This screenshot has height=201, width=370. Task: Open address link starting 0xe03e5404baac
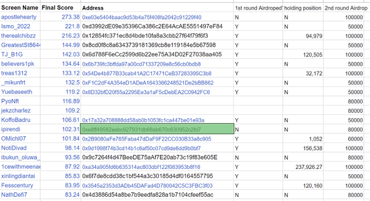click(x=142, y=17)
